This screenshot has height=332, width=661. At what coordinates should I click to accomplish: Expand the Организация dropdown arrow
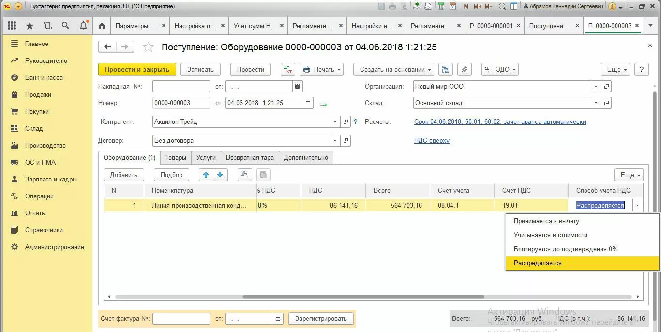point(595,87)
